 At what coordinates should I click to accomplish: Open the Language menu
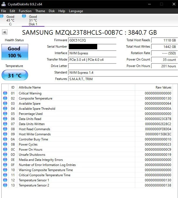[76, 11]
